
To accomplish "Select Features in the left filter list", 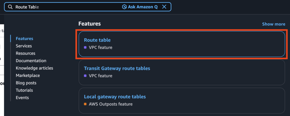I will click(24, 39).
